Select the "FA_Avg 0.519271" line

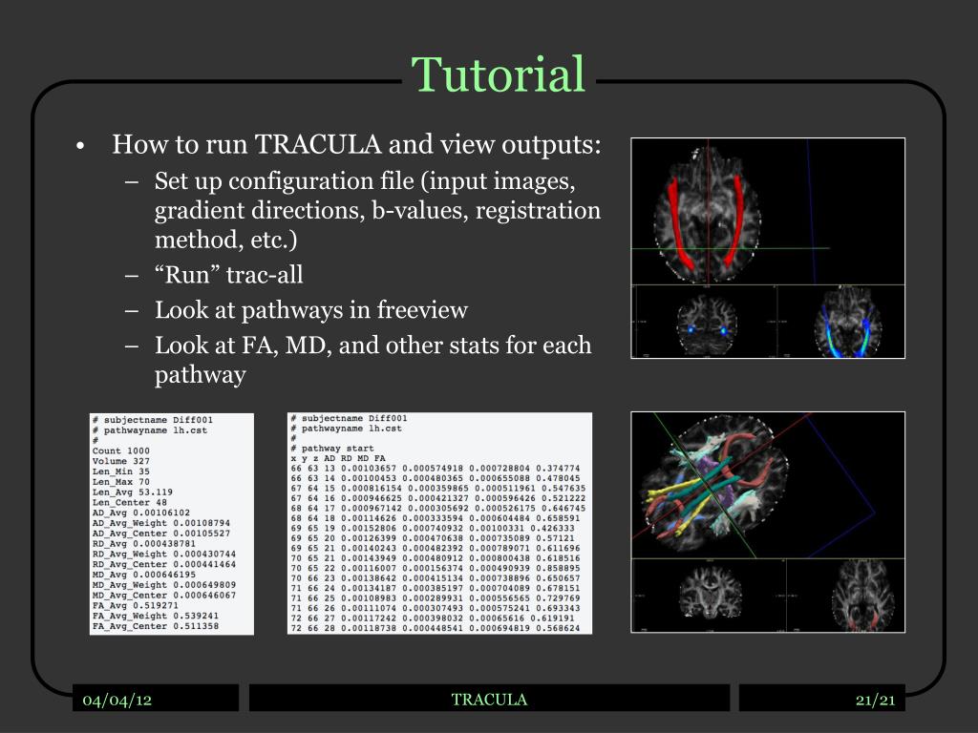pos(136,605)
